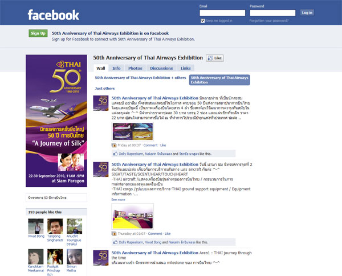Select the page + others wall filter

[140, 78]
